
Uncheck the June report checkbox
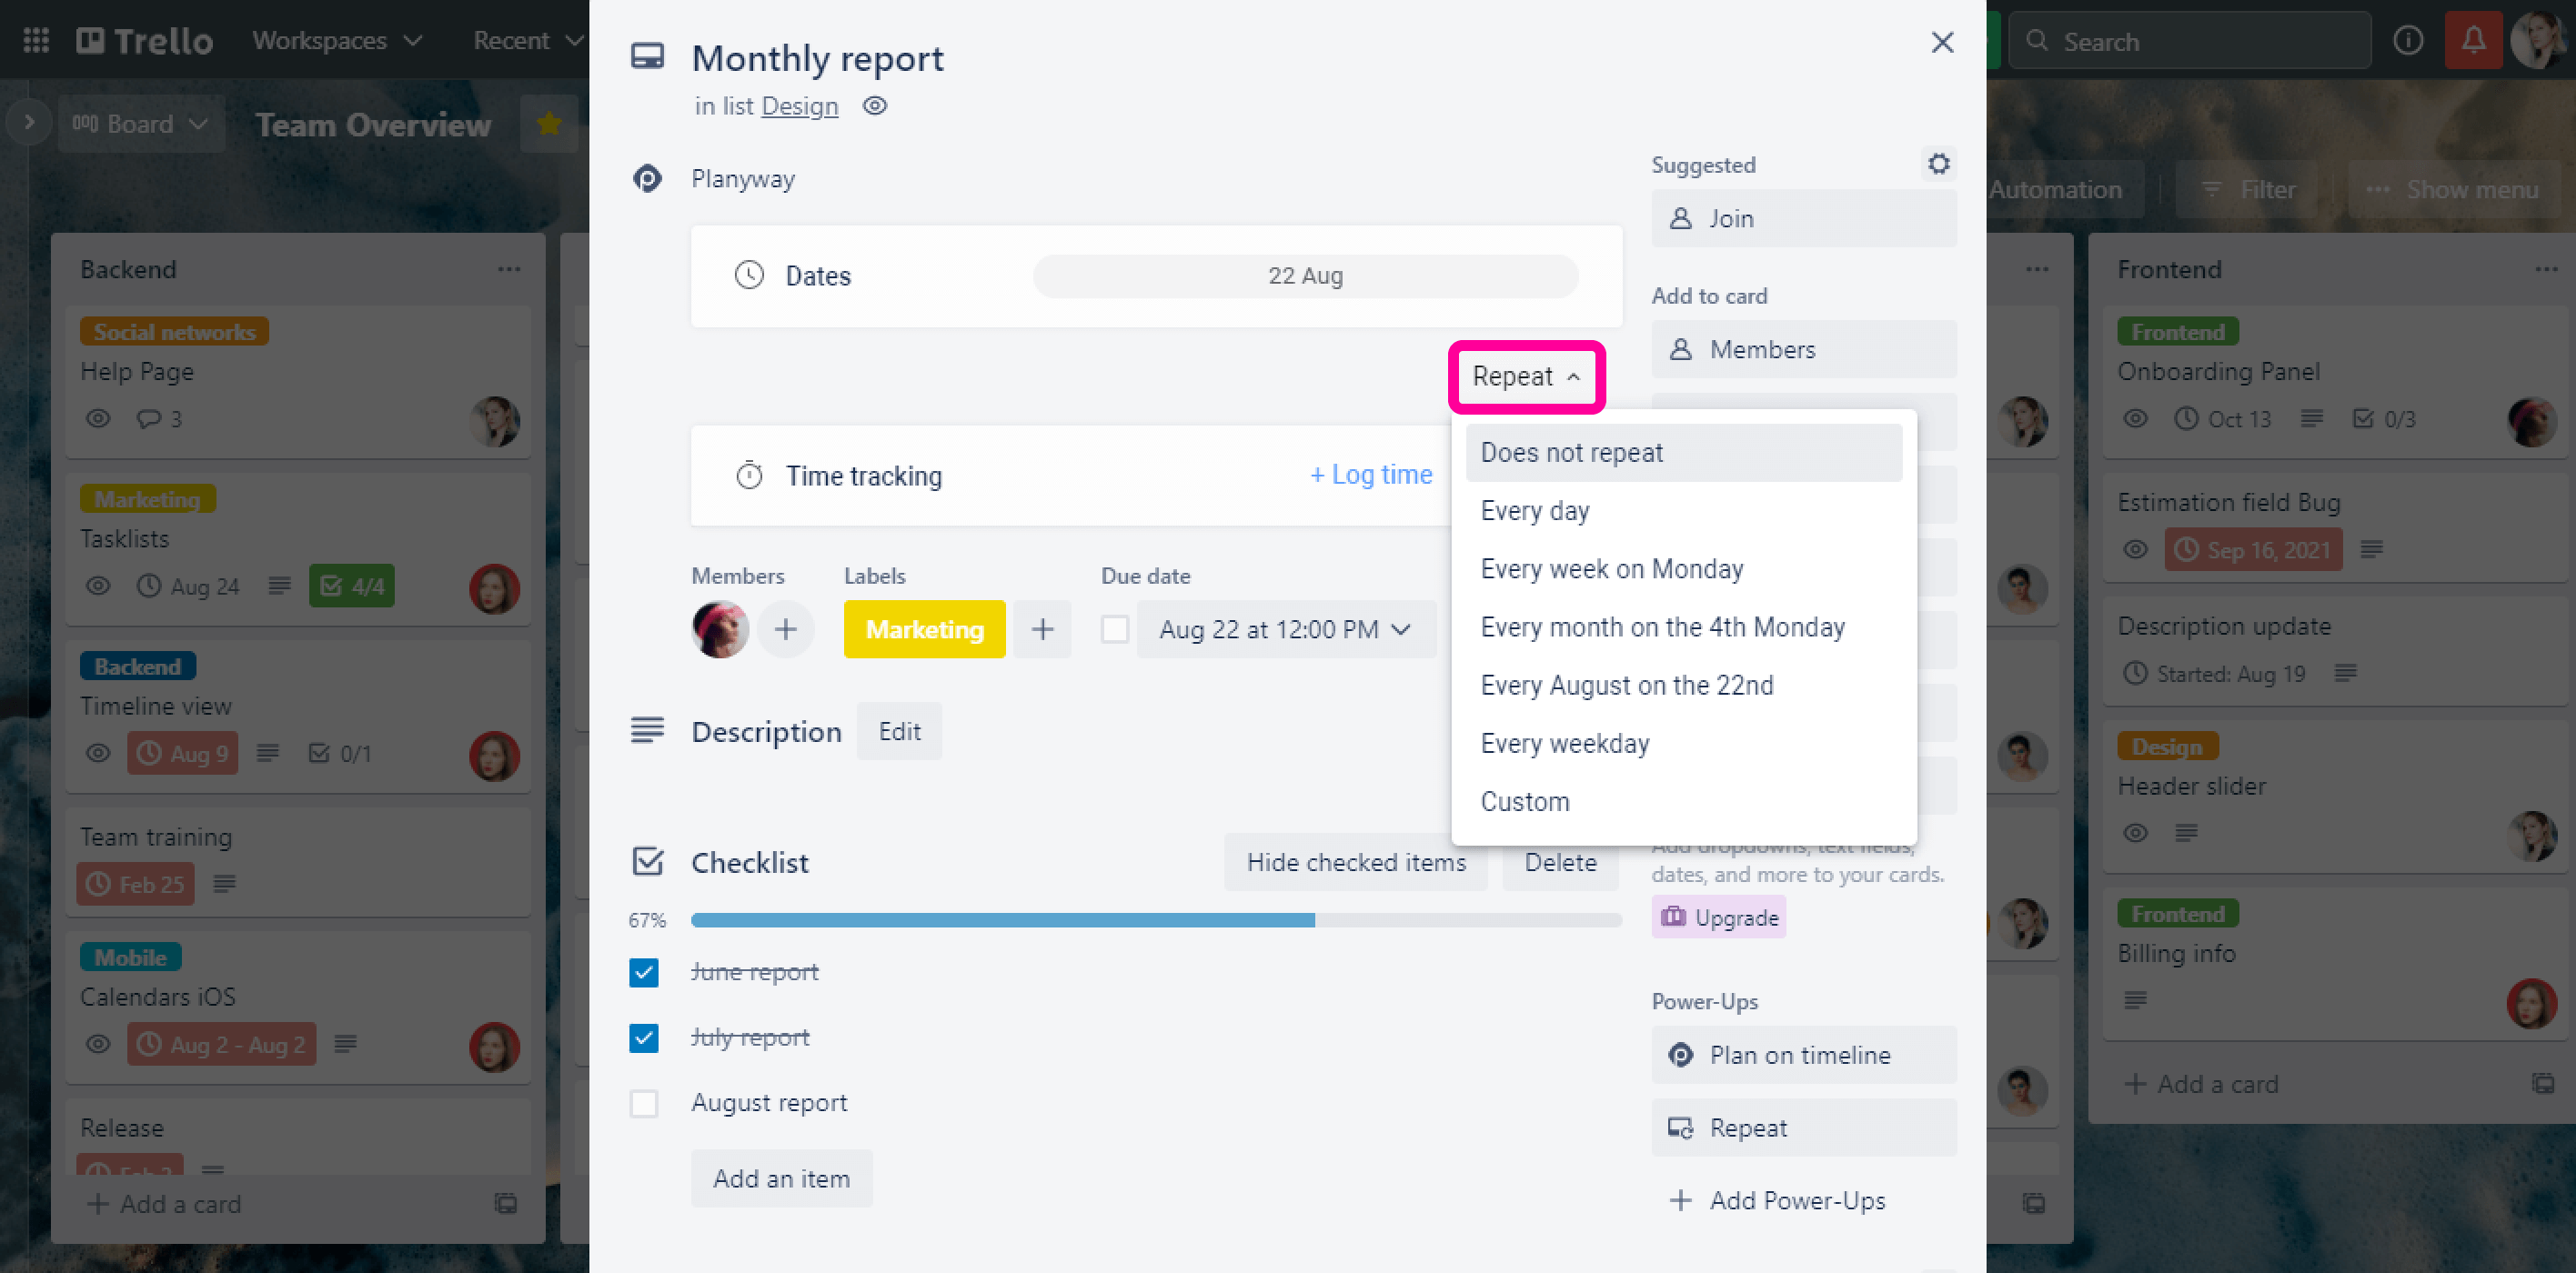[644, 972]
